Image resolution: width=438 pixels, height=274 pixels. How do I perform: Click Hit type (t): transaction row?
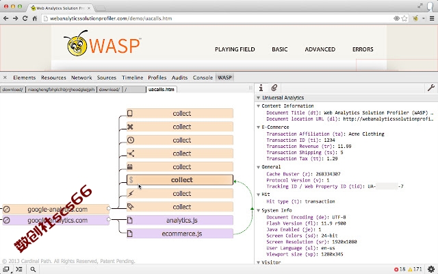point(300,201)
